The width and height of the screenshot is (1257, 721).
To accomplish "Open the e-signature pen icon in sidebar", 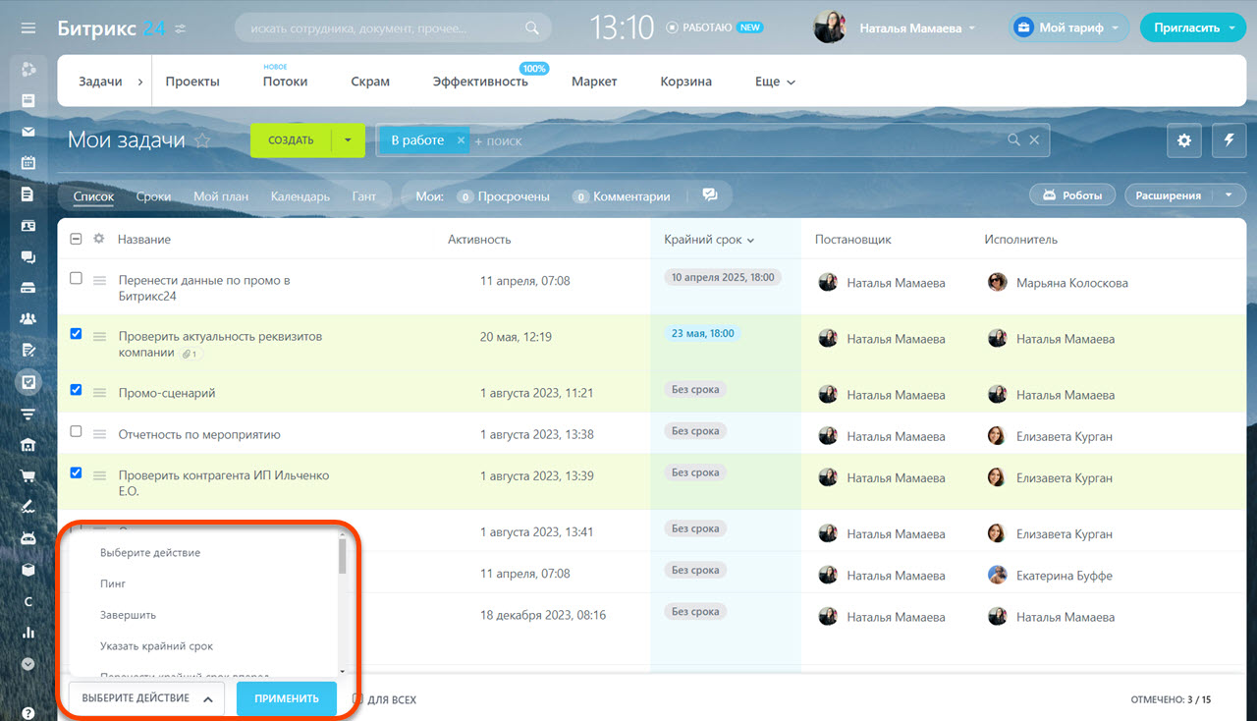I will click(28, 507).
